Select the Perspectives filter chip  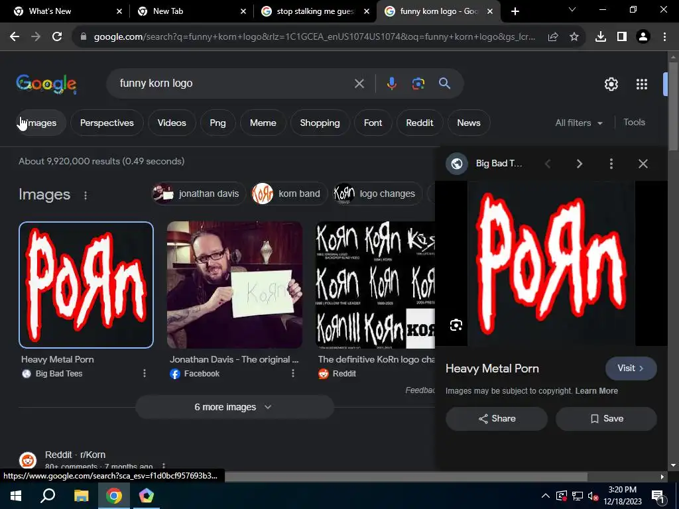click(x=107, y=123)
